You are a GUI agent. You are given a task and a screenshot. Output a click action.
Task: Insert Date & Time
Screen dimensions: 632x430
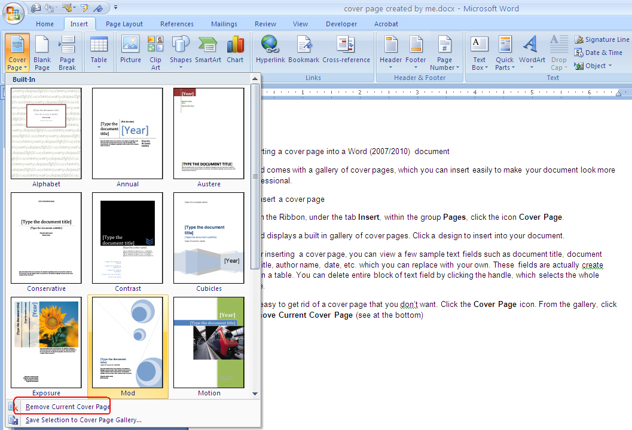[599, 53]
